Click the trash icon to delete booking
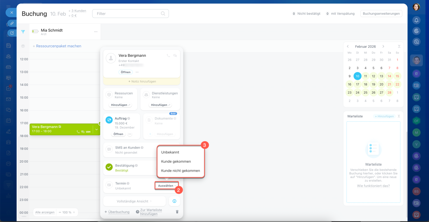The image size is (429, 222). click(177, 212)
